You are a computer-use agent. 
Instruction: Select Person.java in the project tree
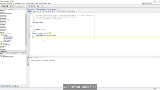point(9,38)
